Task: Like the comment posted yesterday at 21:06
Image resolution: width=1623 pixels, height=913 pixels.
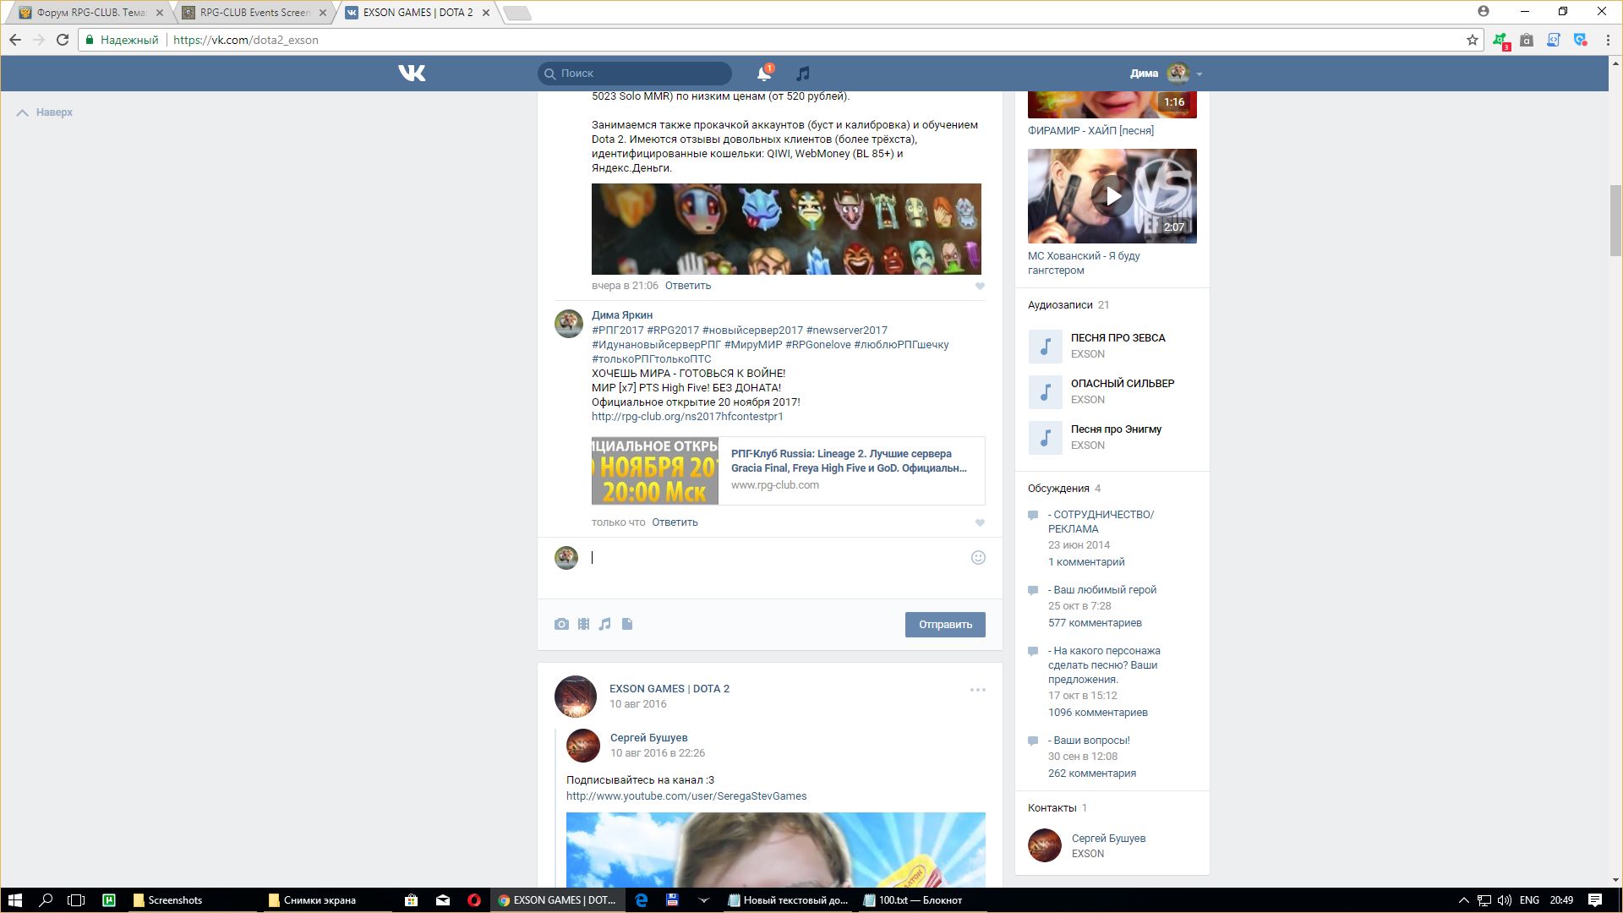Action: coord(980,286)
